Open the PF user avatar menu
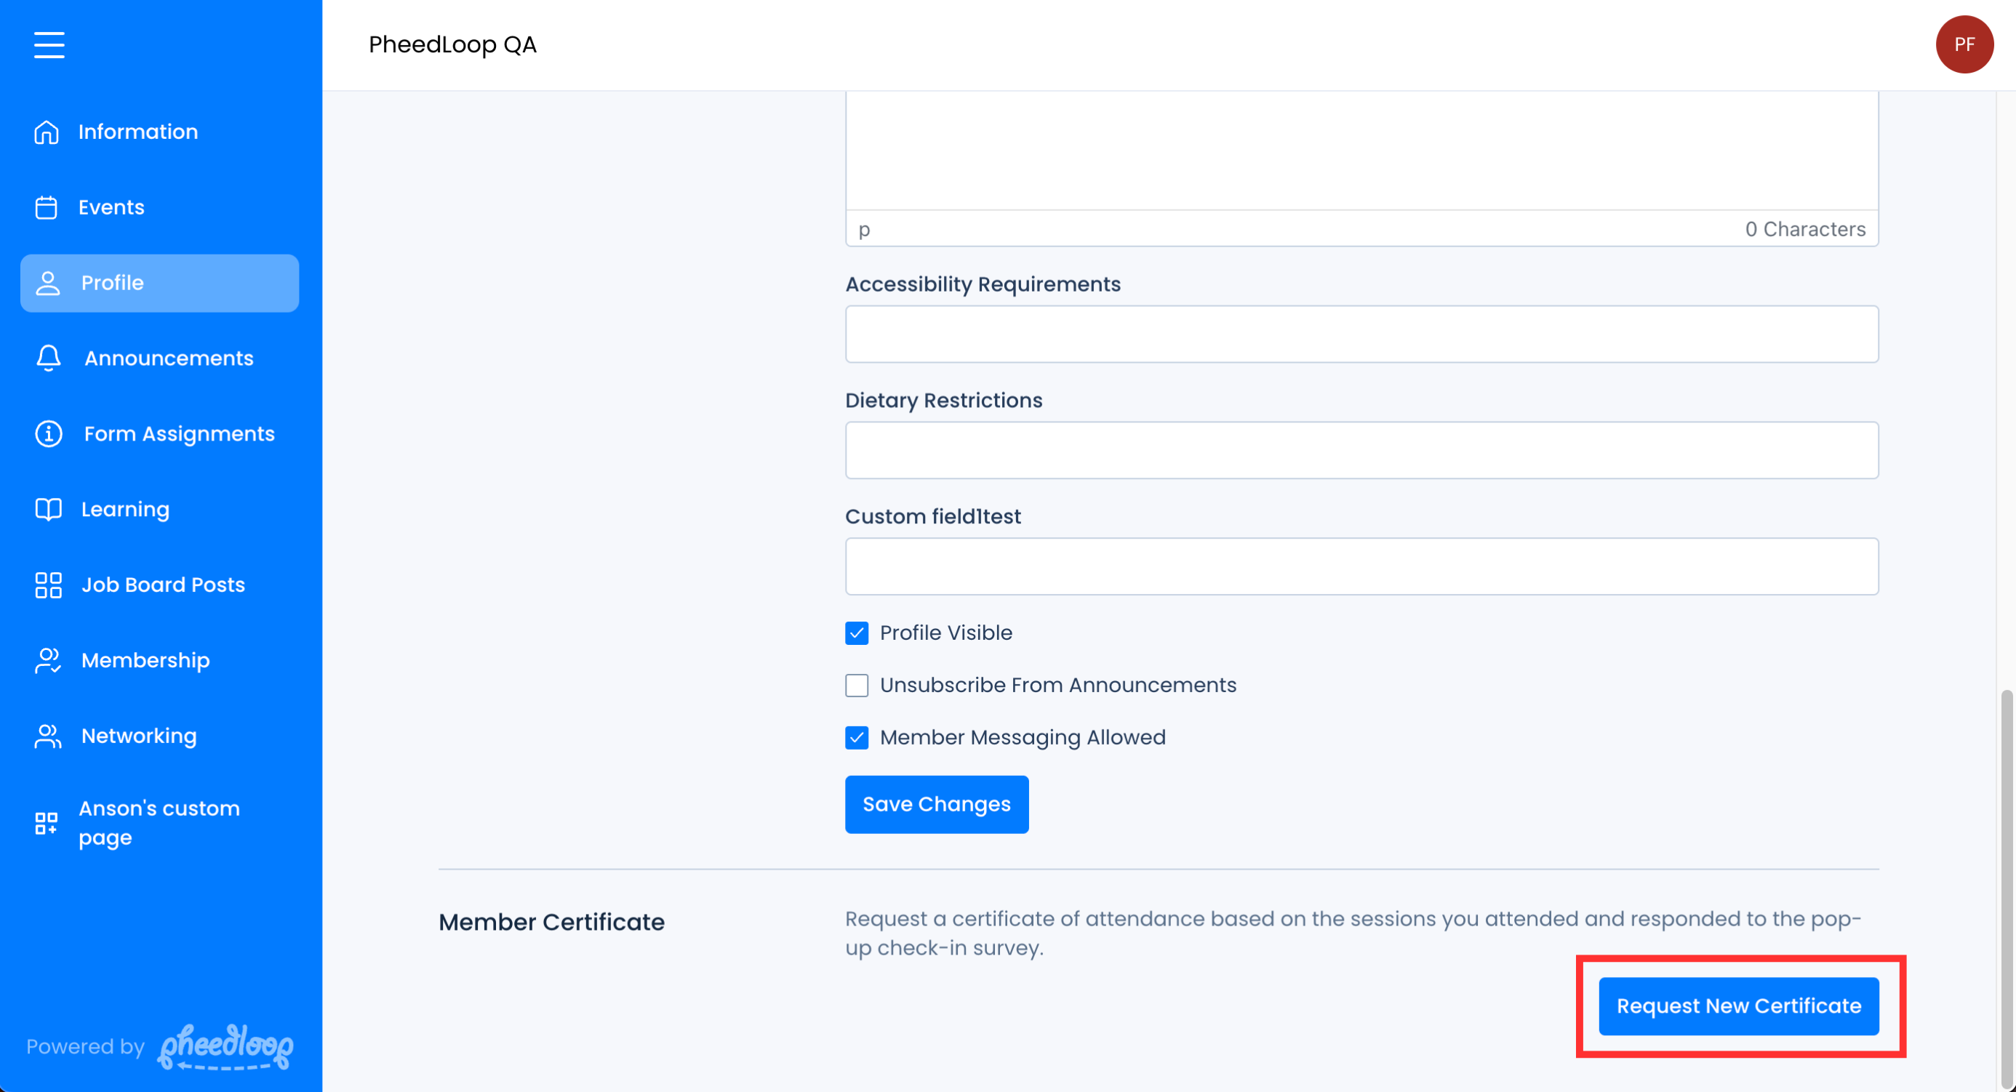The height and width of the screenshot is (1092, 2016). coord(1964,44)
